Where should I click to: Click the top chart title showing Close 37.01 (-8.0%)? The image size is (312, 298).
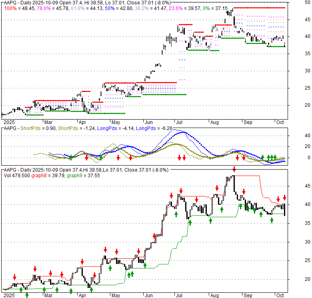pyautogui.click(x=87, y=3)
